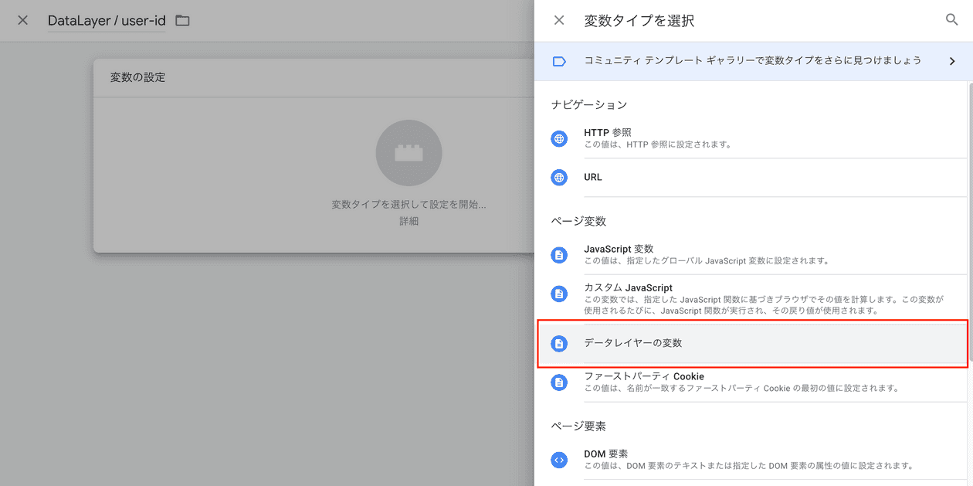973x486 pixels.
Task: Click the folder icon beside DataLayer / user-id
Action: coord(182,21)
